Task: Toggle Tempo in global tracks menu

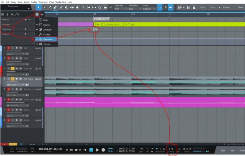Action: pos(46,44)
